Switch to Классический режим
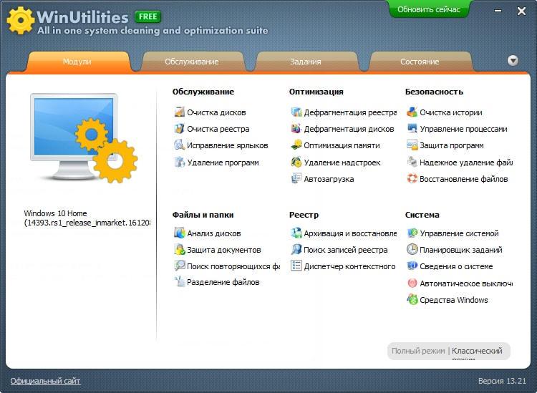The width and height of the screenshot is (537, 393). pos(477,353)
